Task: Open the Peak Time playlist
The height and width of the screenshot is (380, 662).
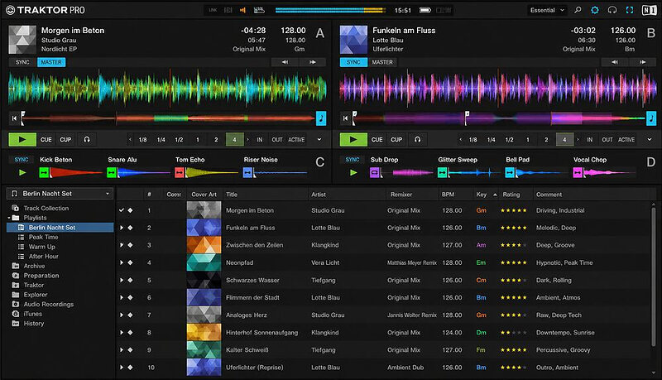Action: point(44,237)
